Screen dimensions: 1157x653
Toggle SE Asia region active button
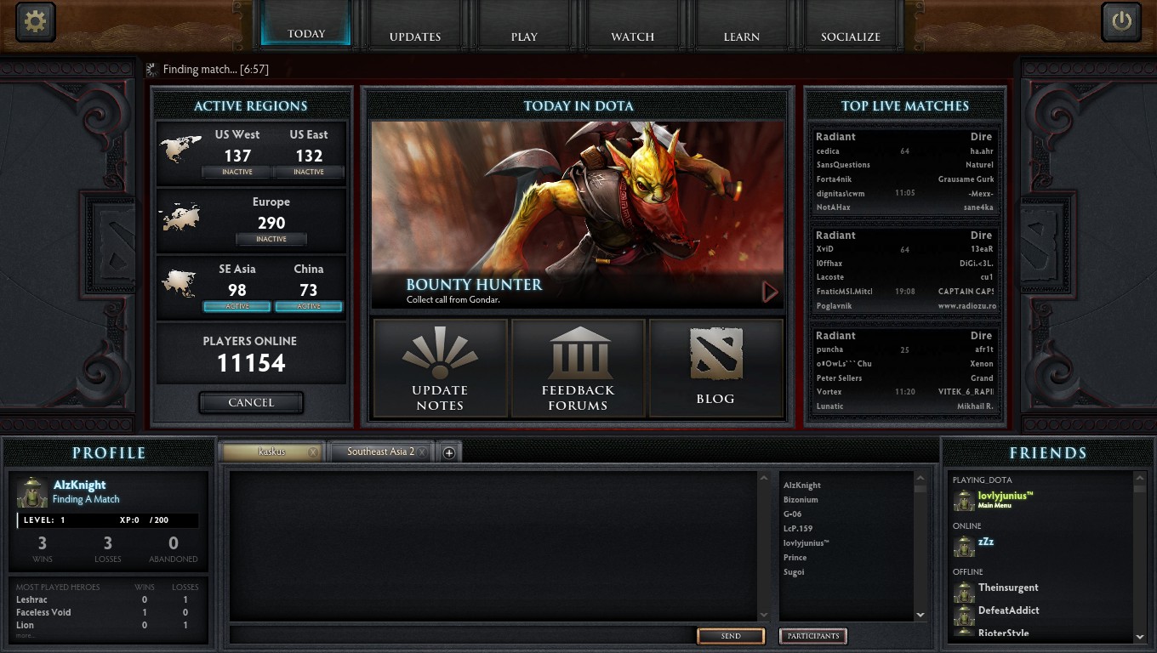click(x=237, y=306)
